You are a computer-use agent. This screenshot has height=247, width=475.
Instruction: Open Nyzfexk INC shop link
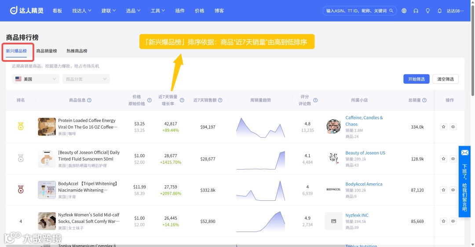357,215
